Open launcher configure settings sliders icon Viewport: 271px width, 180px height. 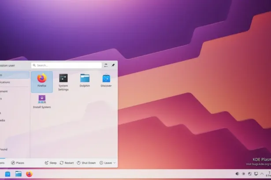[106, 65]
